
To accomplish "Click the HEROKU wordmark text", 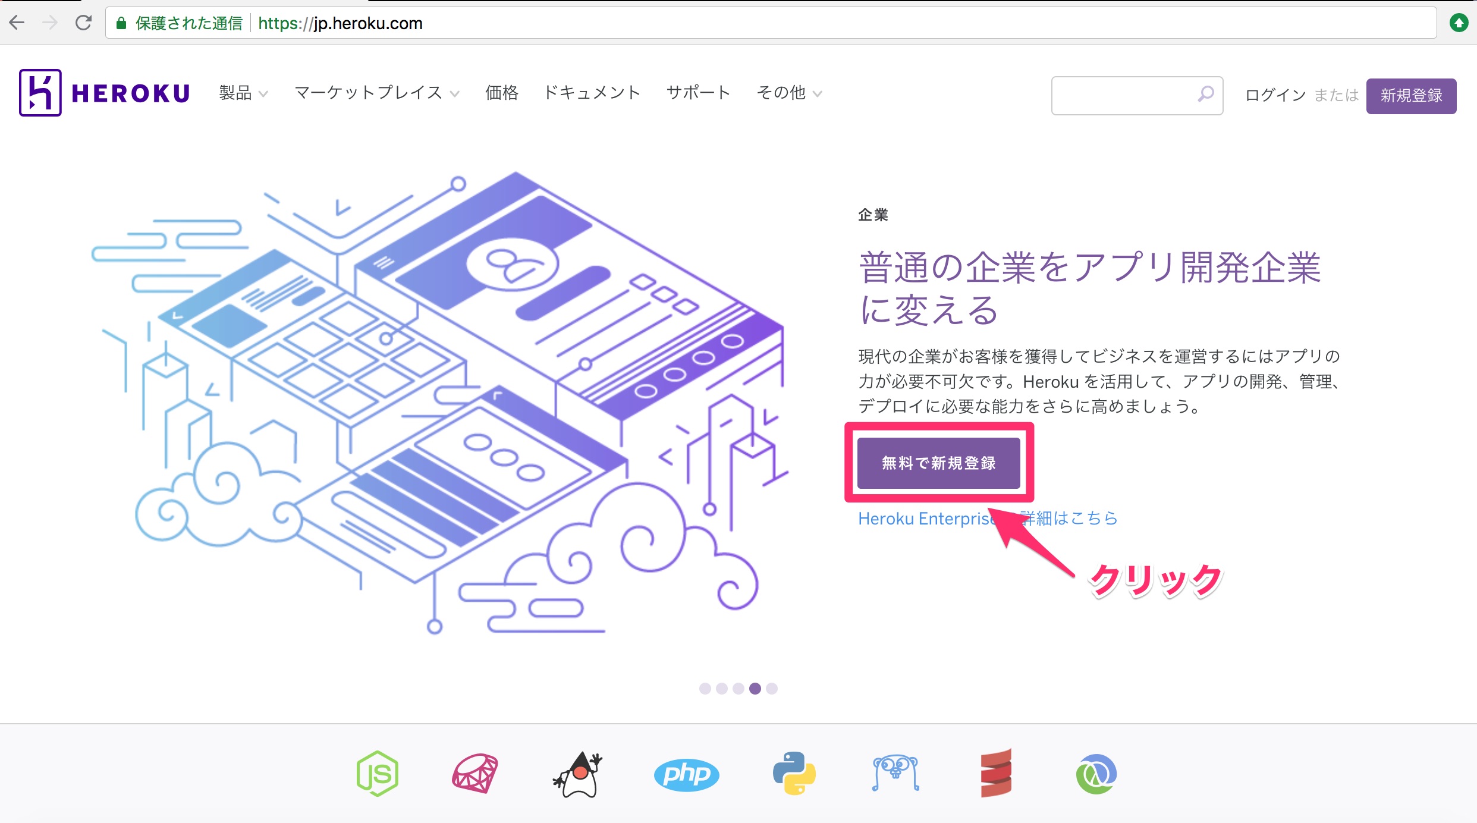I will coord(131,93).
